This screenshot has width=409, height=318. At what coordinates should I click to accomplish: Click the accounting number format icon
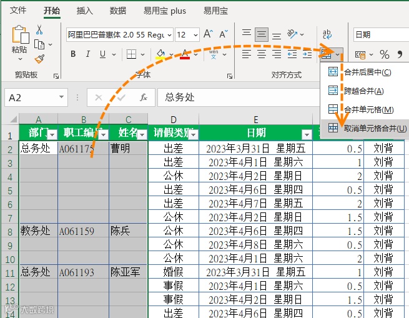point(360,54)
